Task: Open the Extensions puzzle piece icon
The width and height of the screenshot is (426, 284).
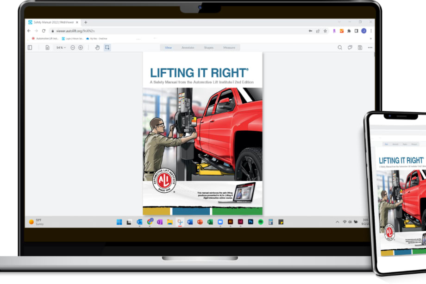Action: coord(349,31)
